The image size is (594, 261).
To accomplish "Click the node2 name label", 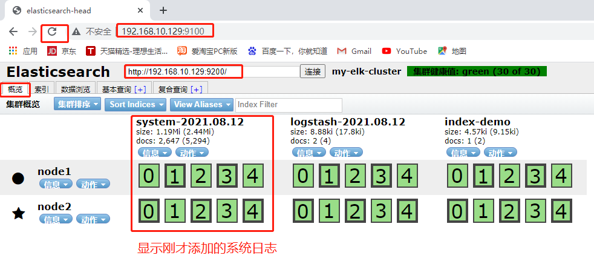I will click(x=54, y=206).
